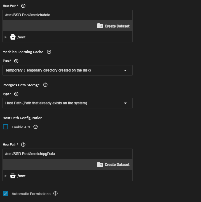The height and width of the screenshot is (202, 201).
Task: Click help icon next to Enable ACL
Action: tap(36, 127)
